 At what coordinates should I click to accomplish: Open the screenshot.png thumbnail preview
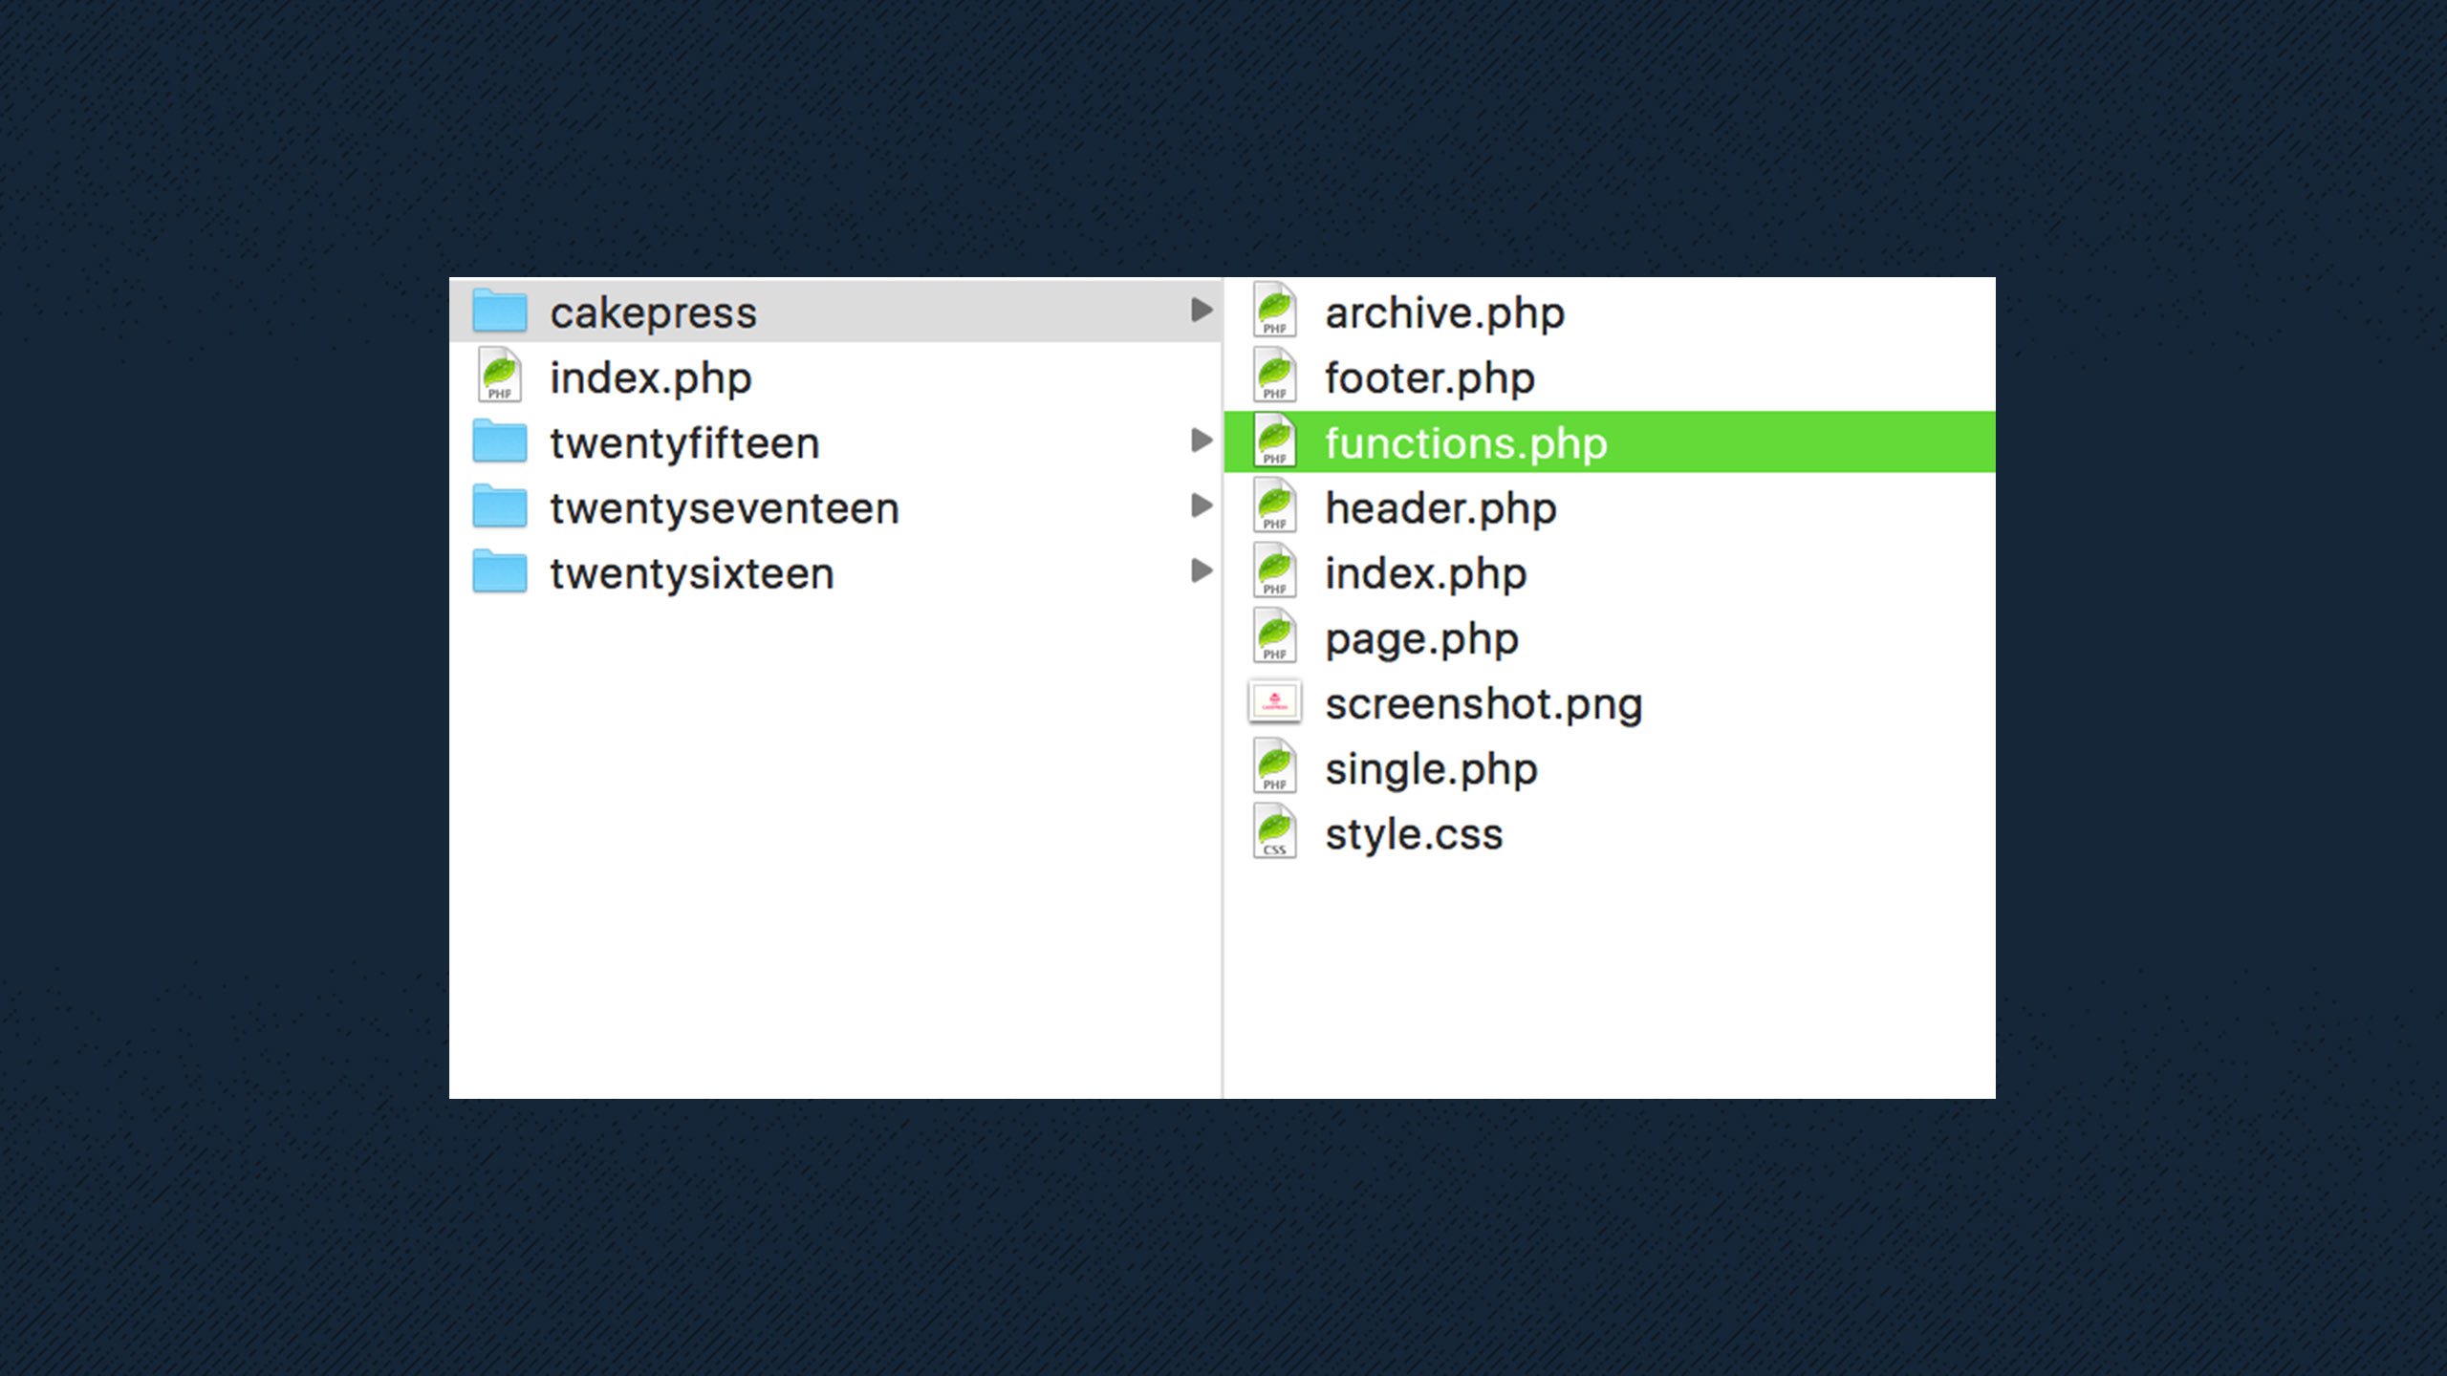(x=1274, y=701)
